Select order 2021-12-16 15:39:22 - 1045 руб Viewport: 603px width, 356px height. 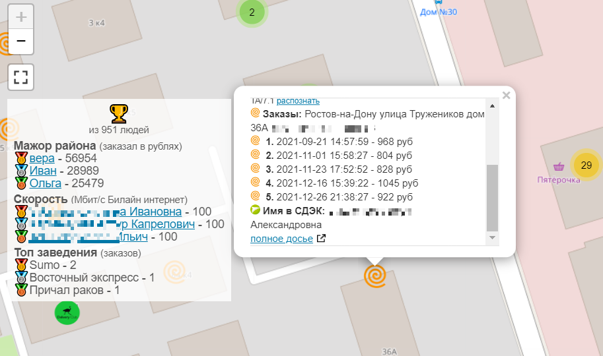342,183
